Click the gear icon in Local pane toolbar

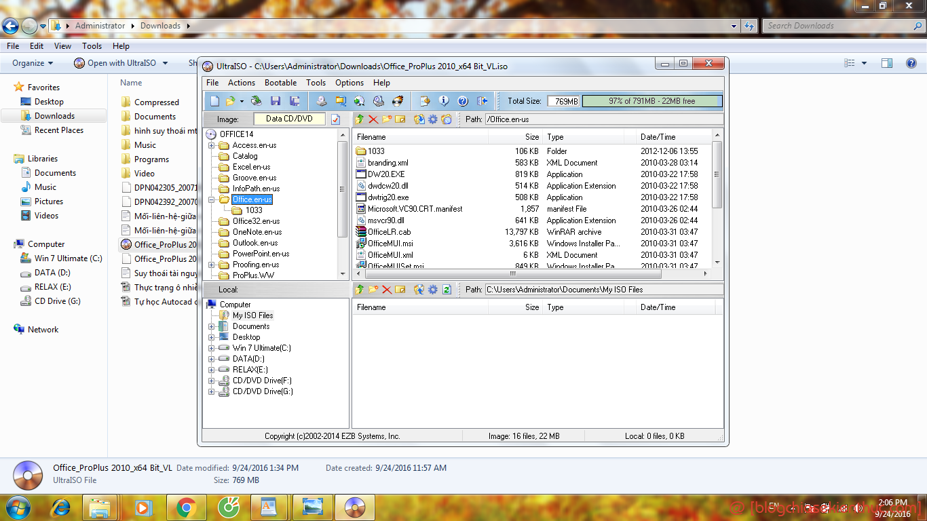432,290
